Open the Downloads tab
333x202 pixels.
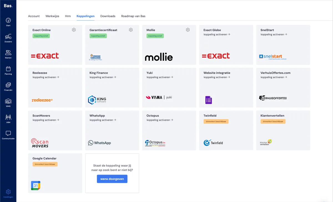(108, 16)
